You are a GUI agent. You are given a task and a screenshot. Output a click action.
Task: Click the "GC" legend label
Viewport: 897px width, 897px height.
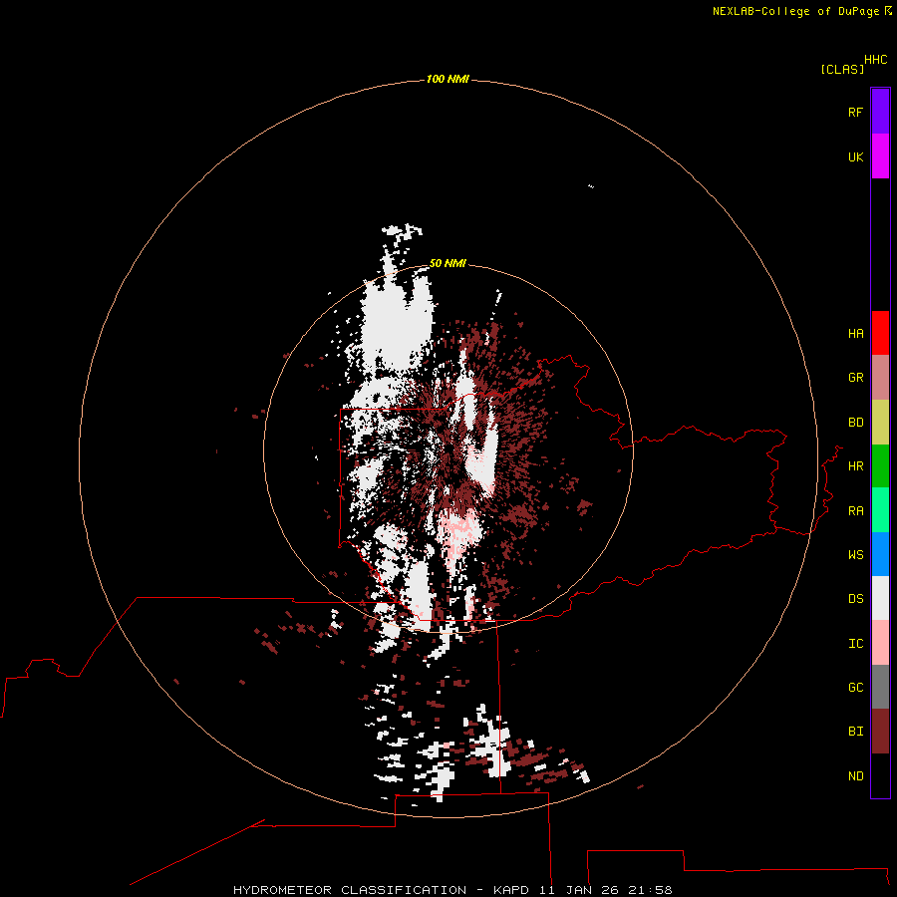pos(855,688)
